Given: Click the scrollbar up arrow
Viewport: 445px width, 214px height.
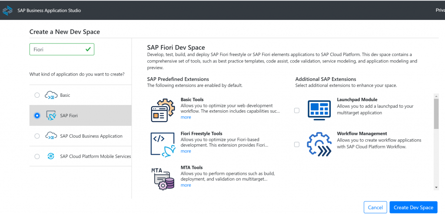Looking at the screenshot, I should pos(436,96).
